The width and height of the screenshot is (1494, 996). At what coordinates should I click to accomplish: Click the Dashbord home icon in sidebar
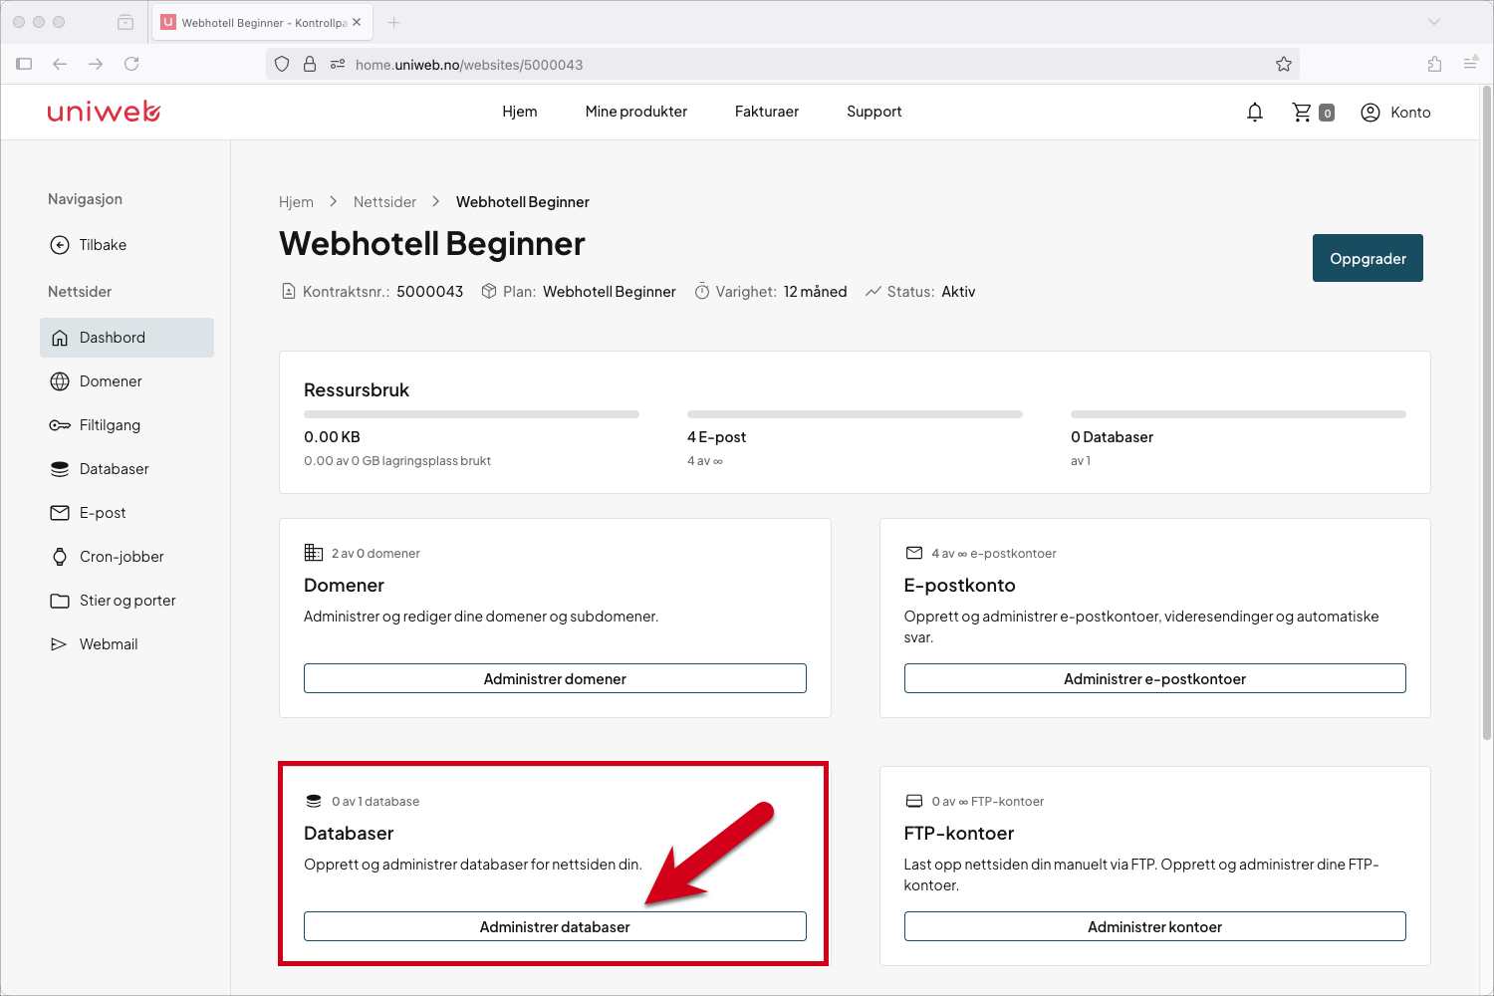point(60,338)
